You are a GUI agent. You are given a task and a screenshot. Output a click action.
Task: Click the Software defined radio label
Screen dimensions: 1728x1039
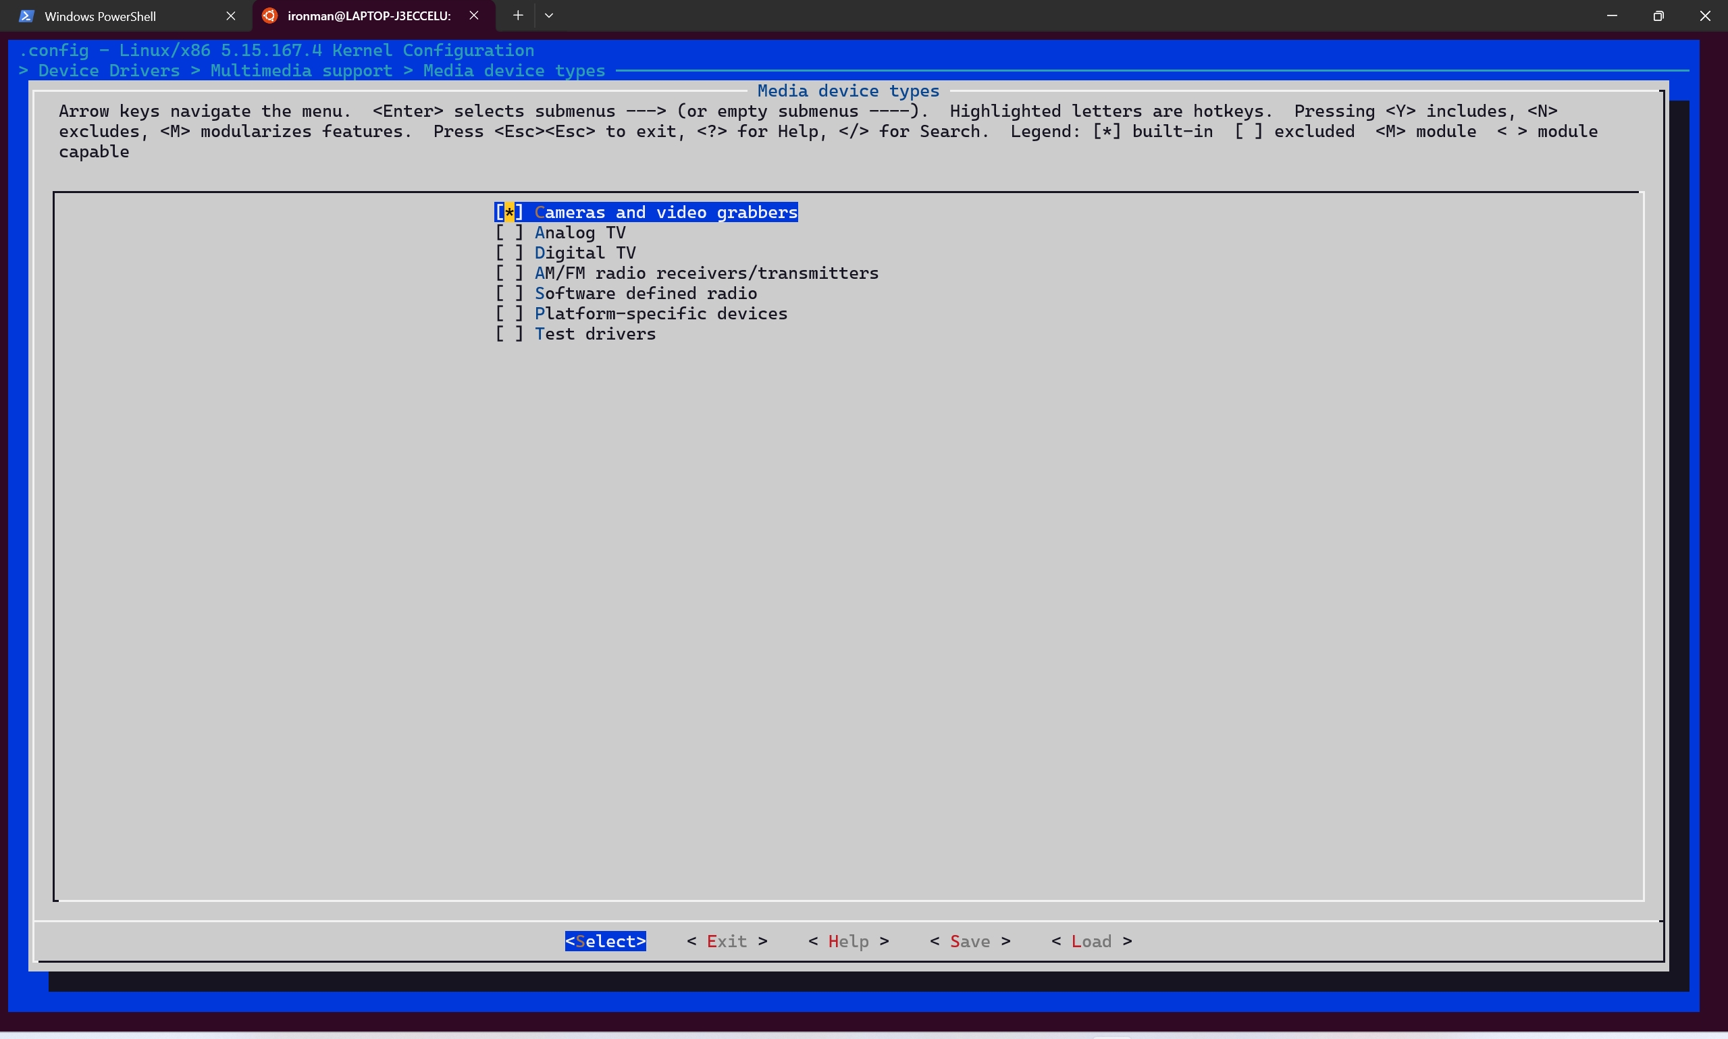coord(646,294)
